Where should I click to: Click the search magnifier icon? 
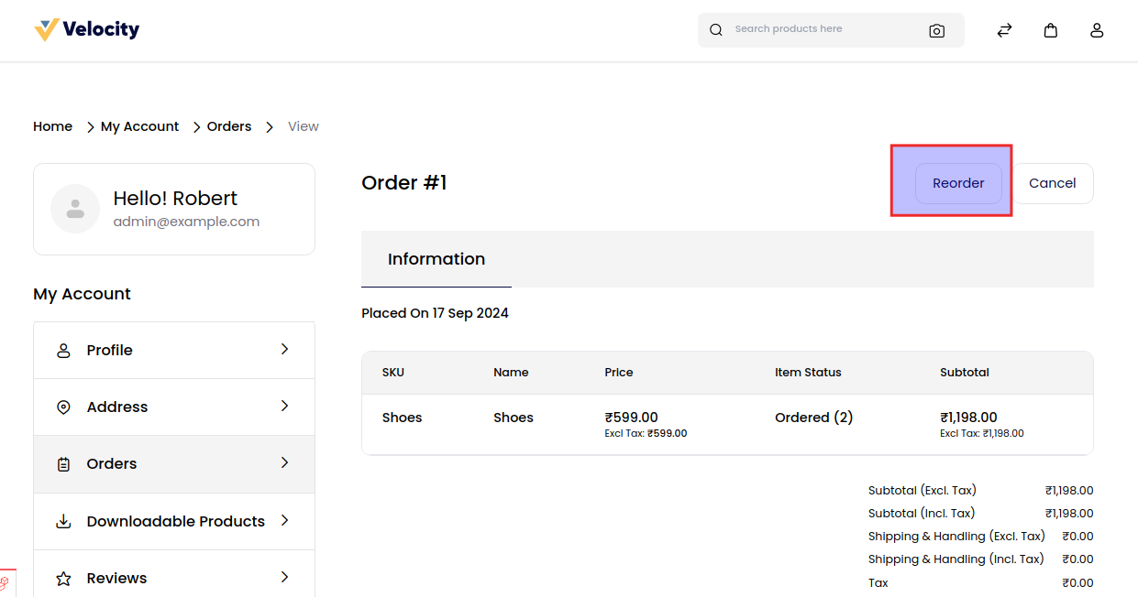(x=715, y=29)
